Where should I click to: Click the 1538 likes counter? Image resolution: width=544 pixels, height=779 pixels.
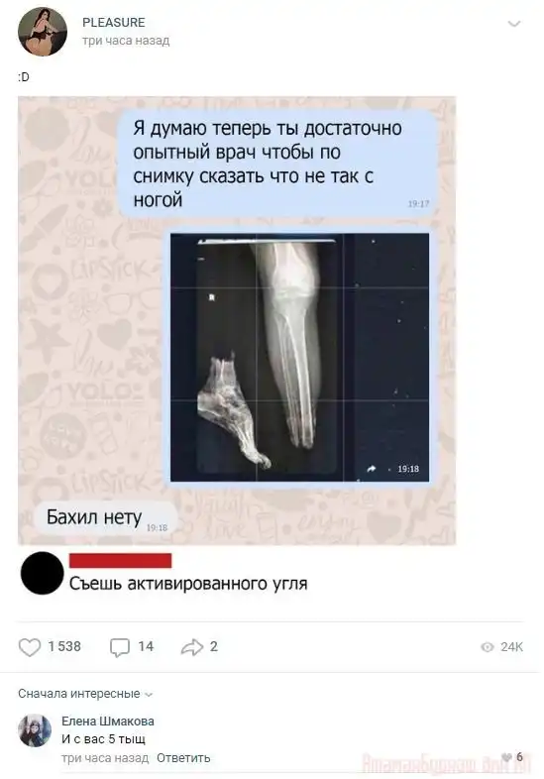pos(64,646)
